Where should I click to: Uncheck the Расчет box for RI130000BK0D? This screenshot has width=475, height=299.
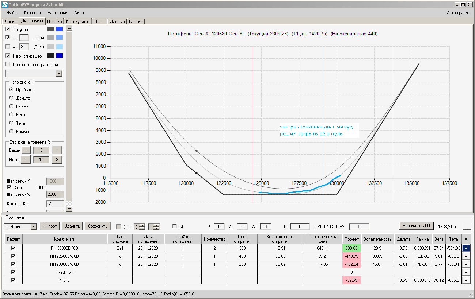point(13,248)
